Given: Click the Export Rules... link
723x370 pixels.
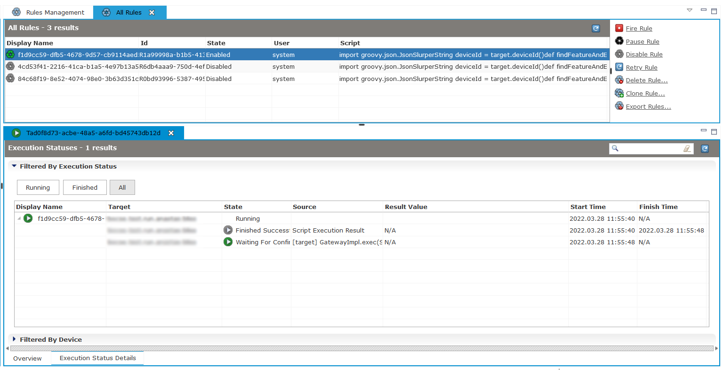Looking at the screenshot, I should (x=648, y=106).
